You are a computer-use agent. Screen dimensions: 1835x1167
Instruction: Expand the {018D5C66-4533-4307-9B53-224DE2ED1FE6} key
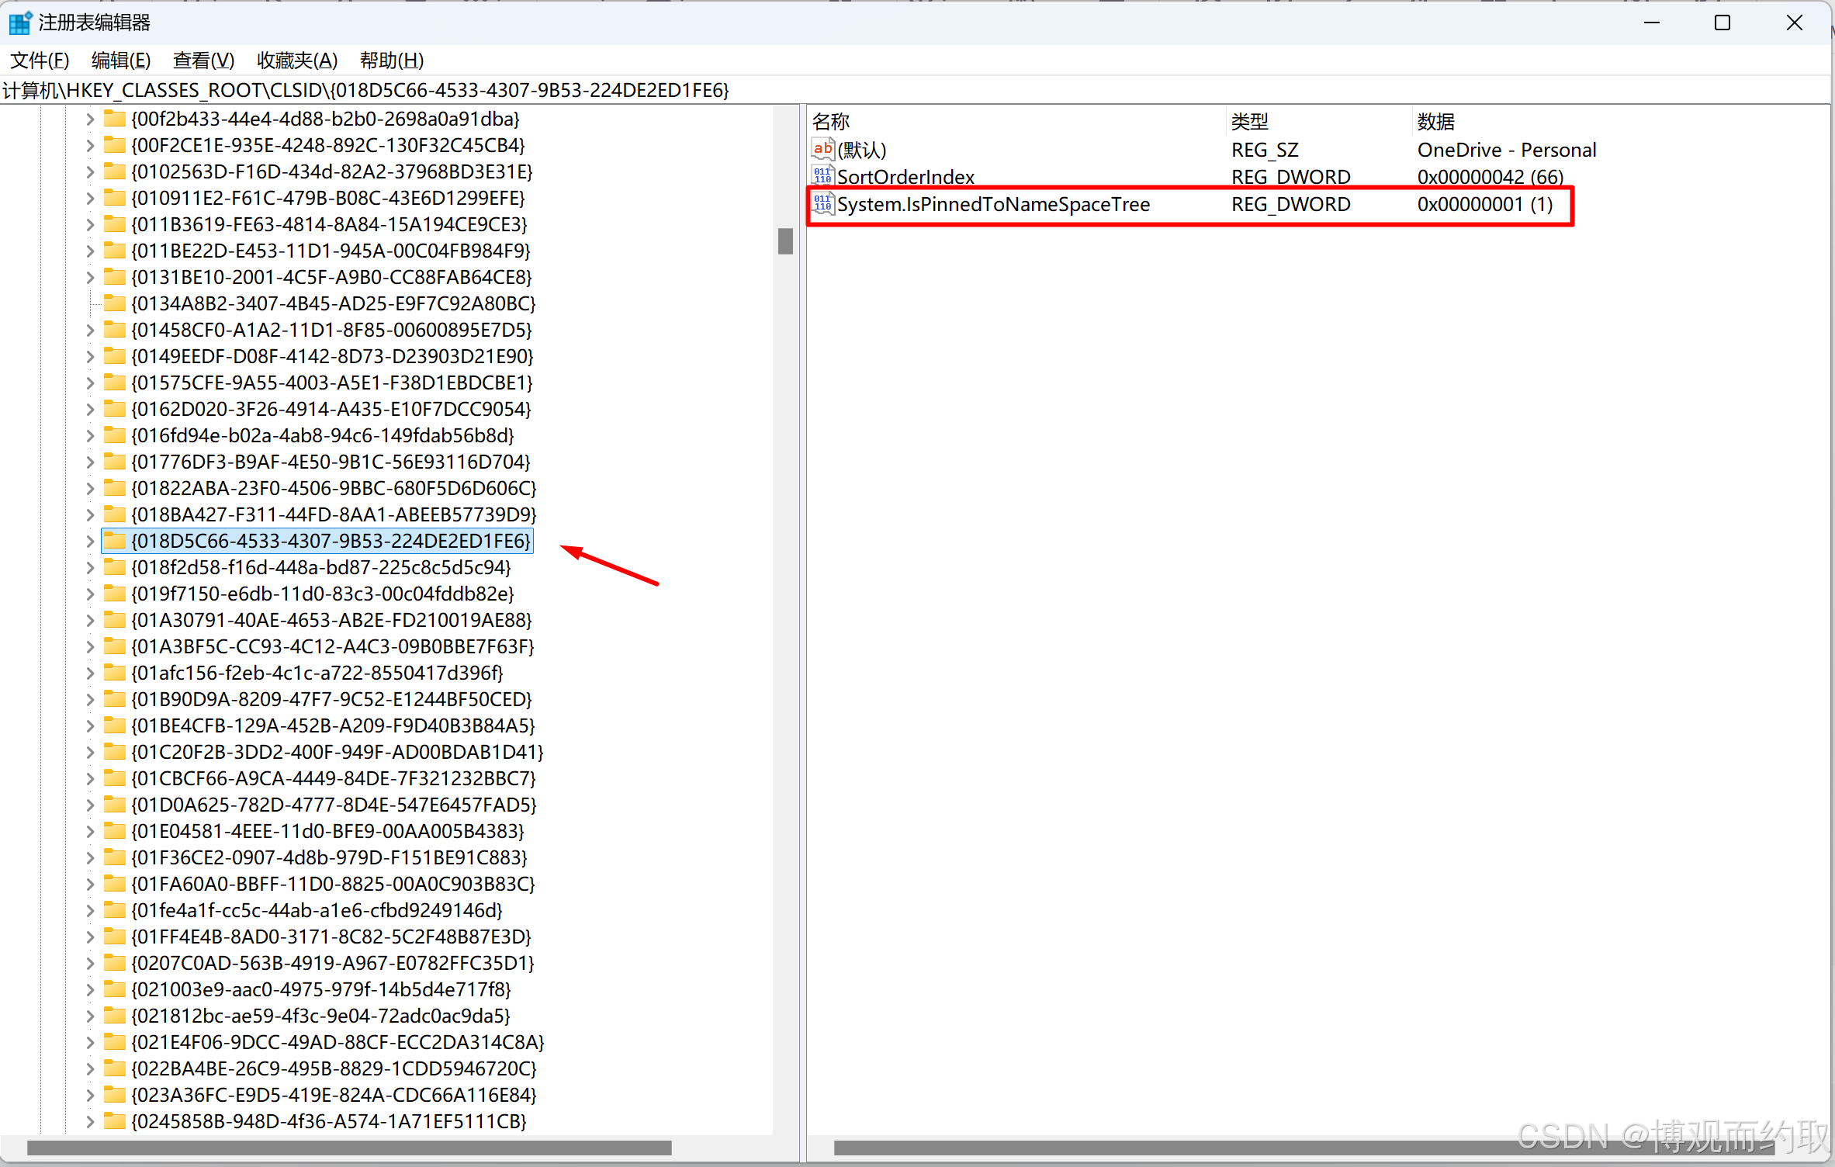click(90, 542)
